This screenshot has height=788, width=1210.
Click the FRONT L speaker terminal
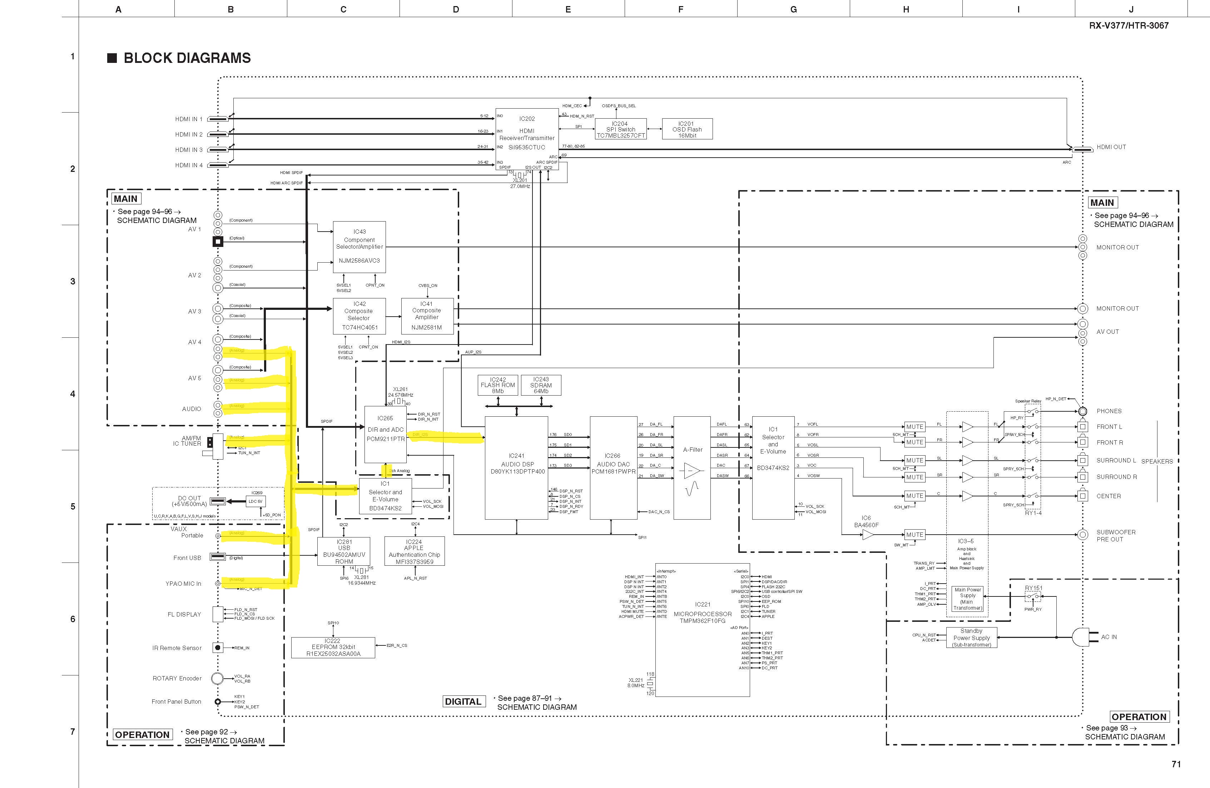(1083, 427)
